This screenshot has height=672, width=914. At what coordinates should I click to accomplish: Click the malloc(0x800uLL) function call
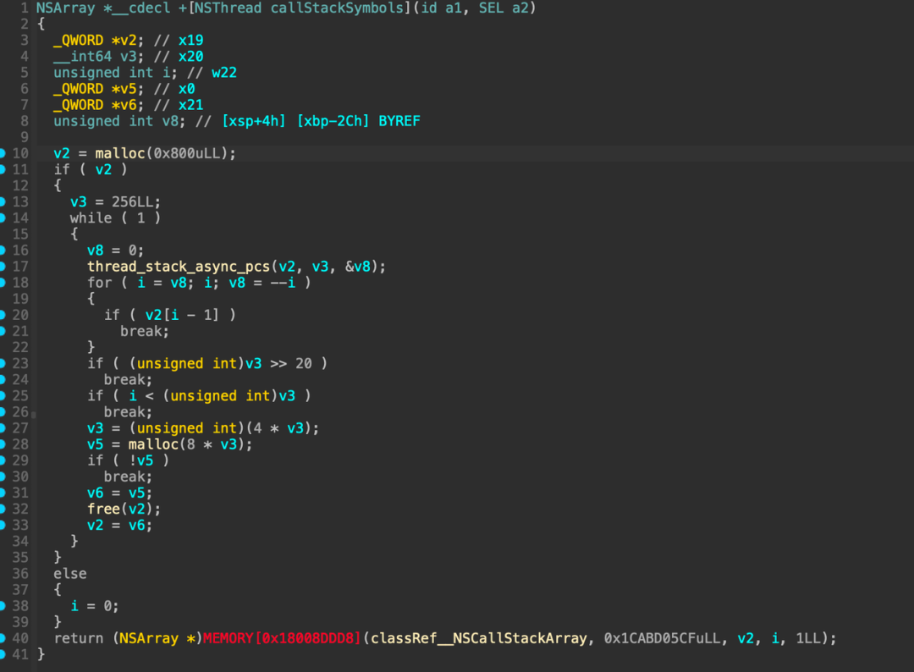[x=165, y=153]
